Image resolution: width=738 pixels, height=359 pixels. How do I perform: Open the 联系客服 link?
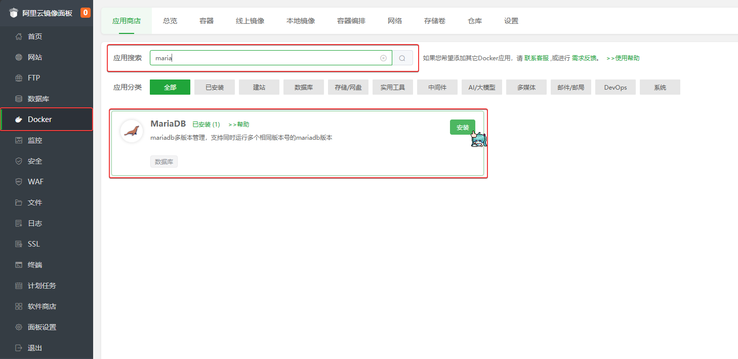tap(536, 58)
